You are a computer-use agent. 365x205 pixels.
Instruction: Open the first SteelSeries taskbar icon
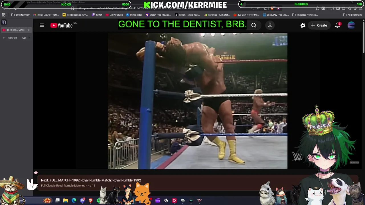tap(166, 200)
